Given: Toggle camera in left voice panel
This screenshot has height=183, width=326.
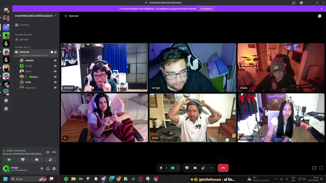Looking at the screenshot, I should tap(9, 160).
